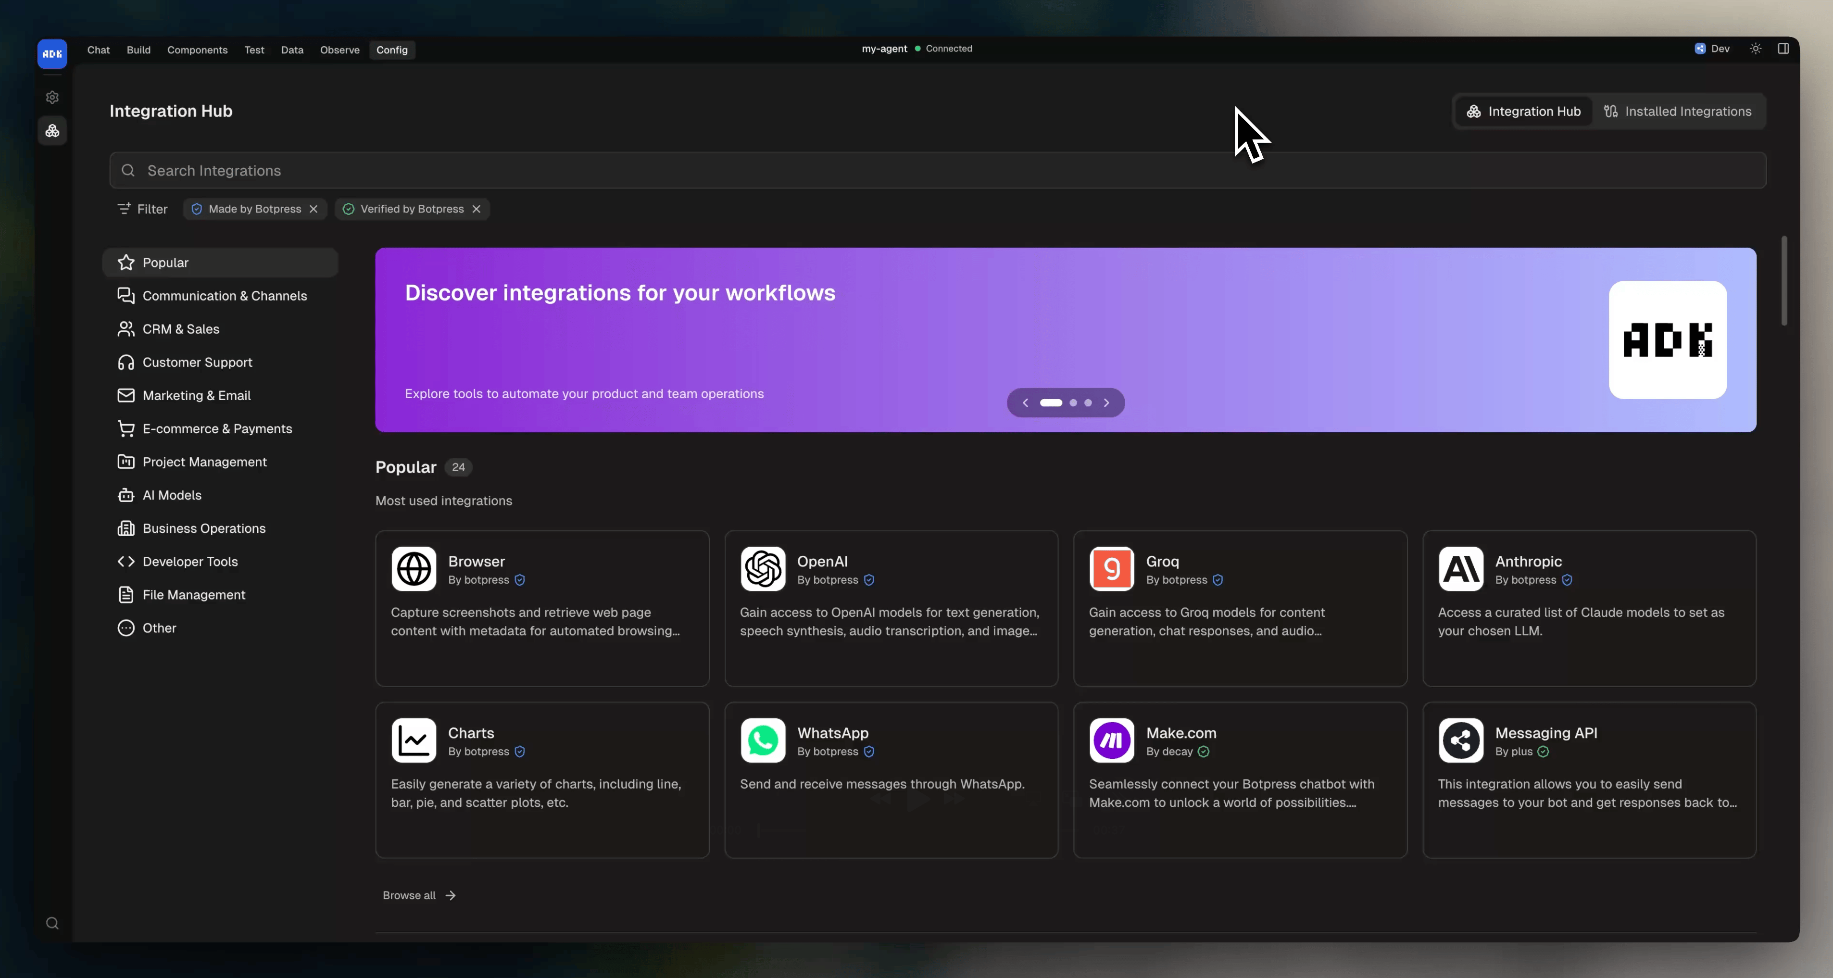This screenshot has height=978, width=1833.
Task: Click the shield badge on the Browser card
Action: [x=519, y=580]
